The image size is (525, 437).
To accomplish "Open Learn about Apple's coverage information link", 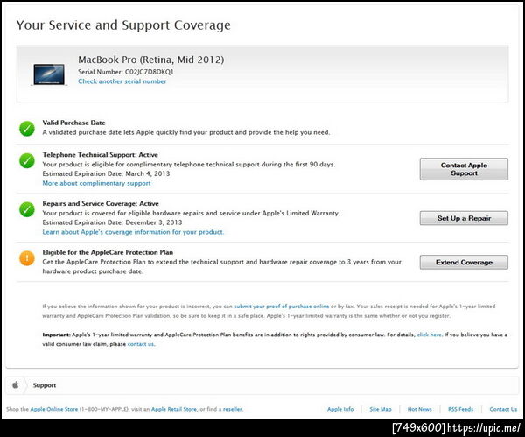I will [133, 232].
